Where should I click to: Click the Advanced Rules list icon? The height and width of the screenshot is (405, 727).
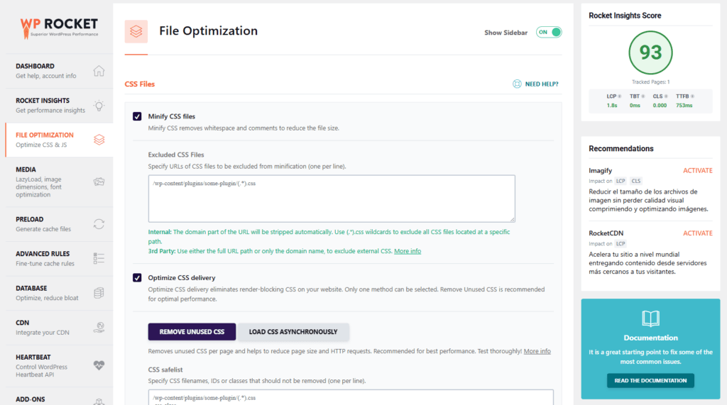click(x=99, y=259)
